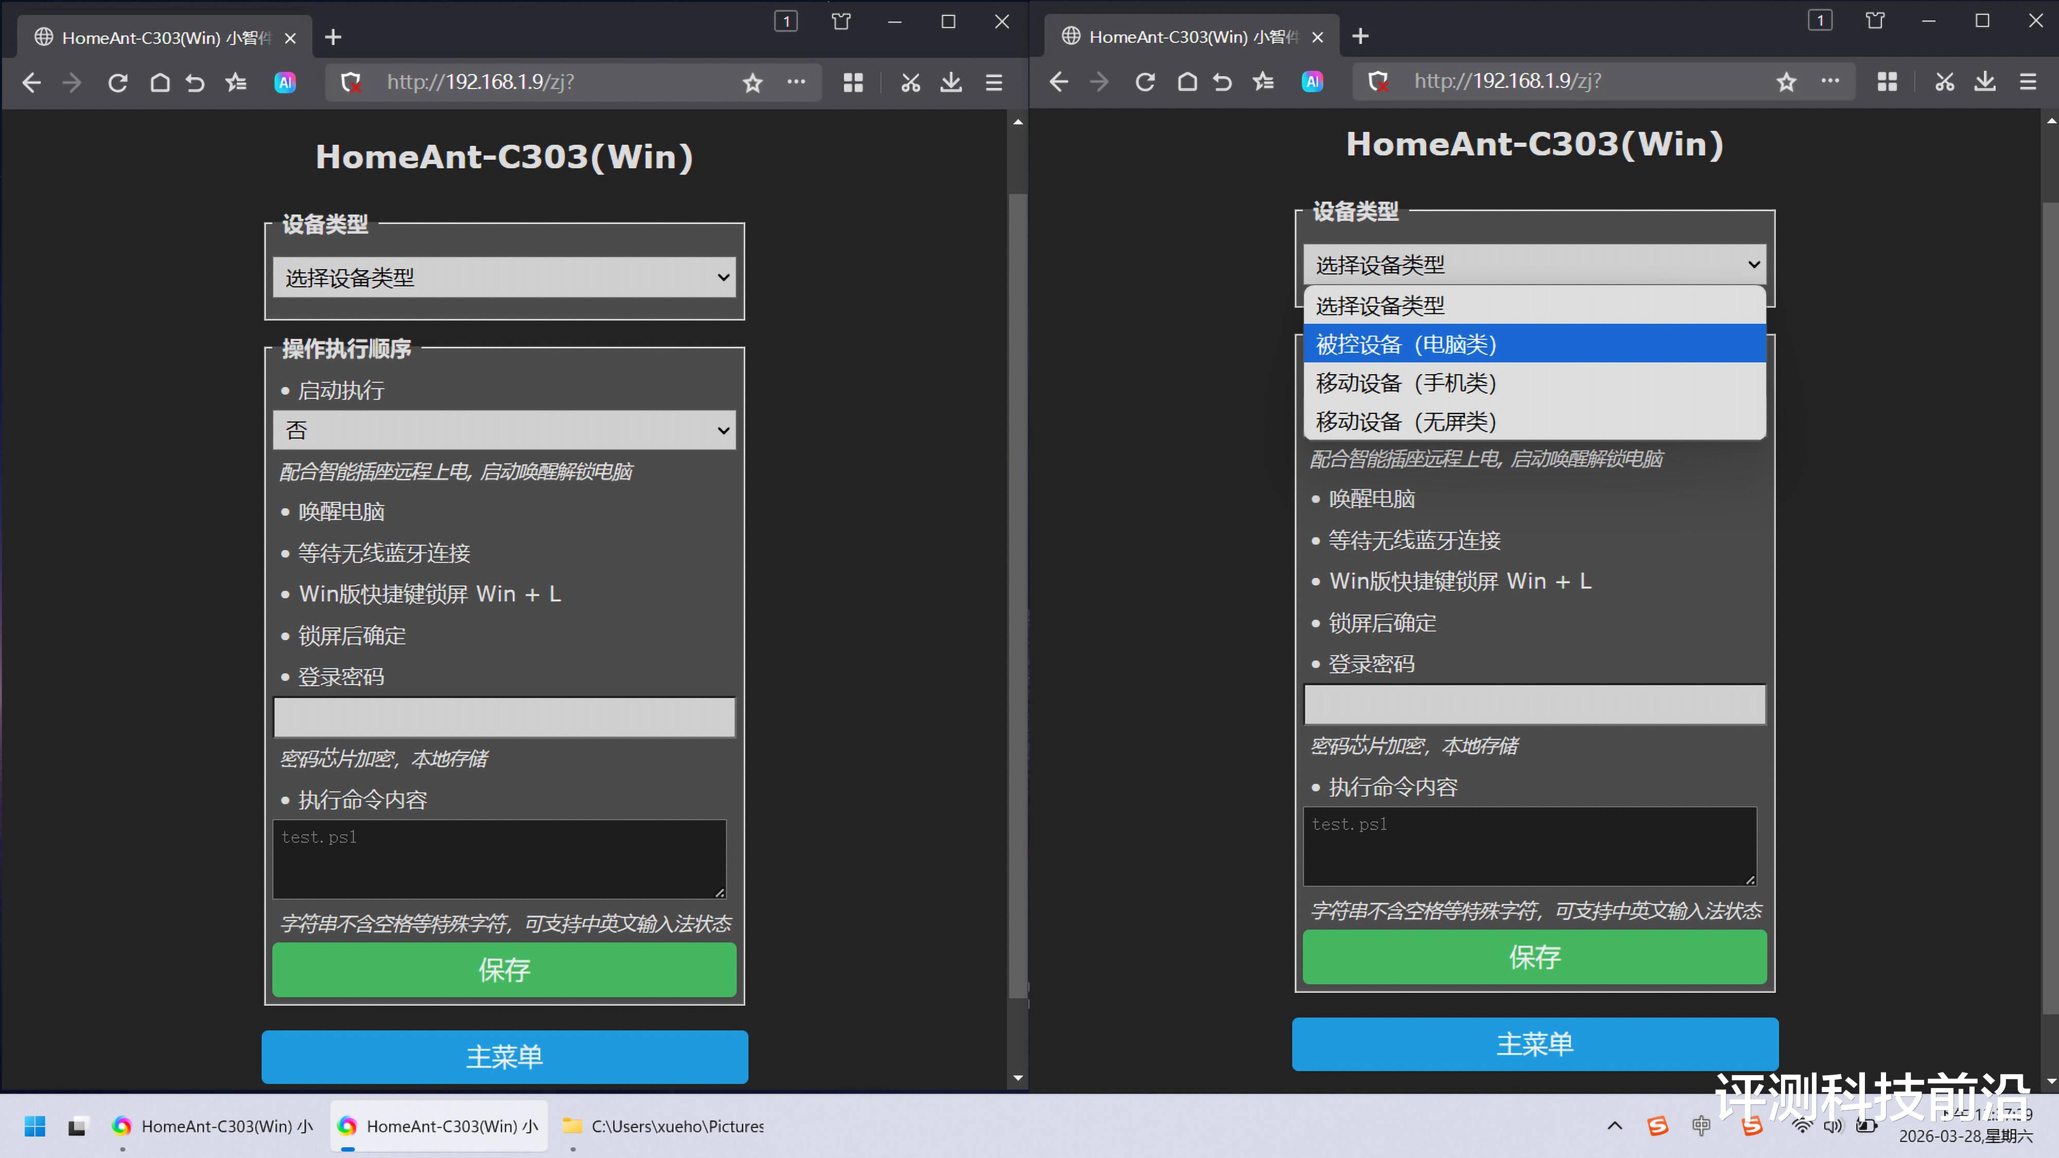
Task: Open the 启动执行 dropdown showing 否
Action: pos(503,430)
